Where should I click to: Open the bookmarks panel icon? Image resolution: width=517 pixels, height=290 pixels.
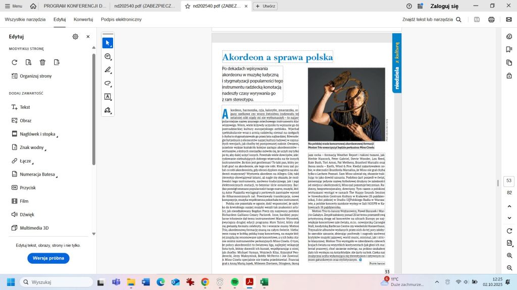509,49
